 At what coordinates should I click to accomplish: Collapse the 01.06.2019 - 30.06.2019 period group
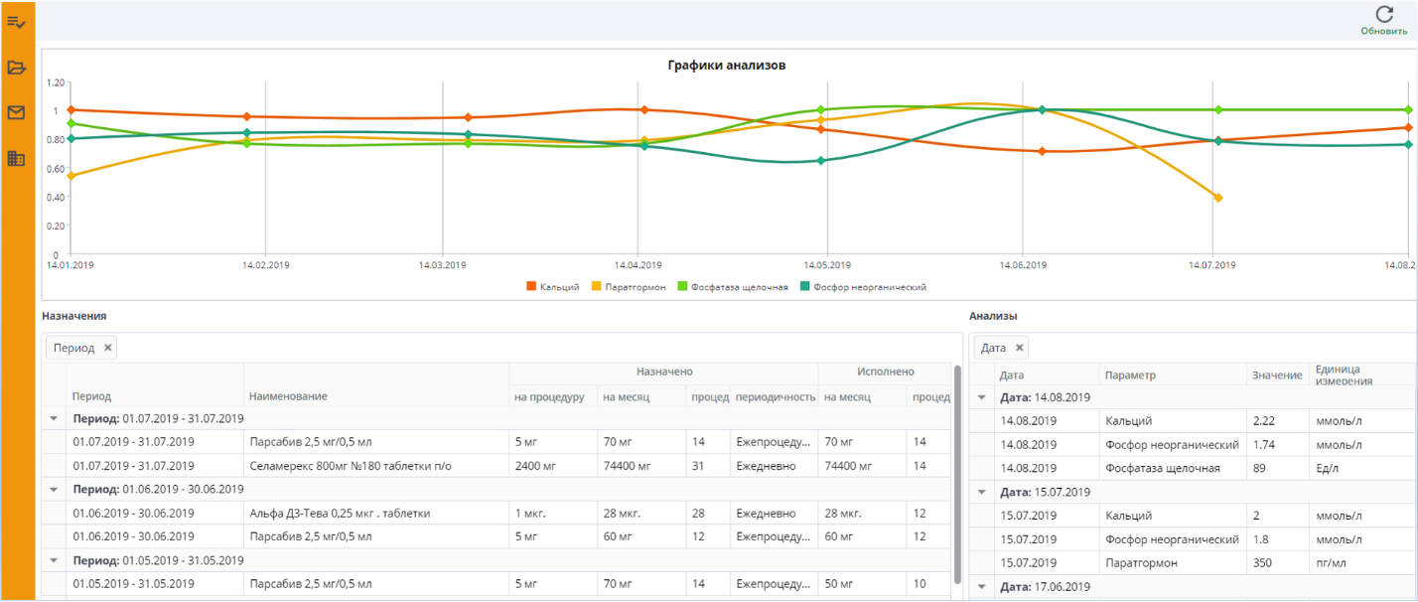54,490
